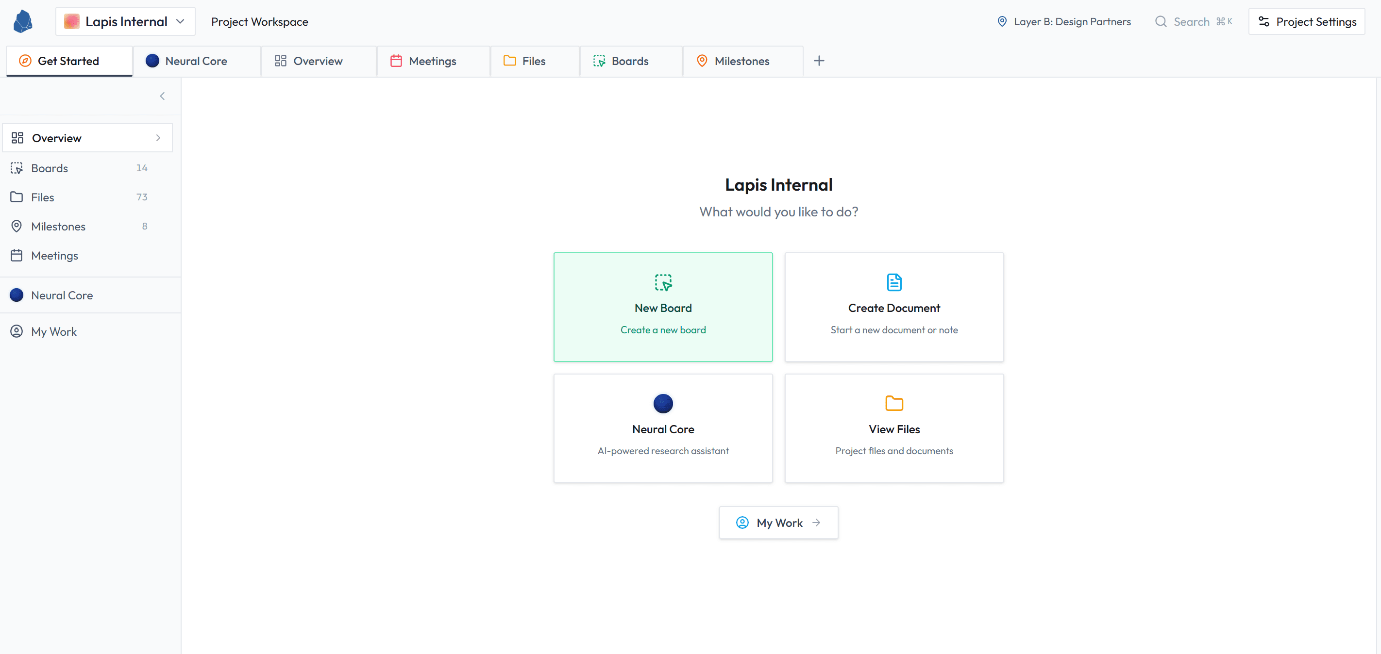This screenshot has width=1381, height=654.
Task: Open the Lapis Internal workspace dropdown
Action: (x=125, y=21)
